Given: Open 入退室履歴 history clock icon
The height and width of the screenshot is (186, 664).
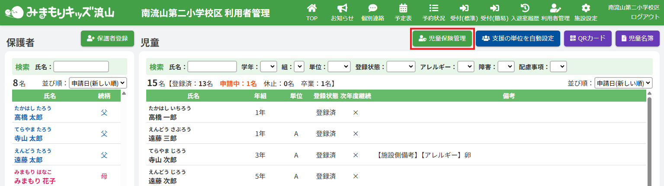Looking at the screenshot, I should pos(525,8).
